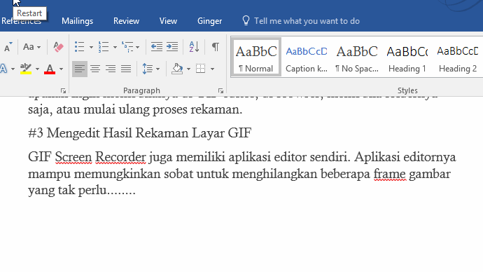Click the Bullets list icon

coord(80,47)
